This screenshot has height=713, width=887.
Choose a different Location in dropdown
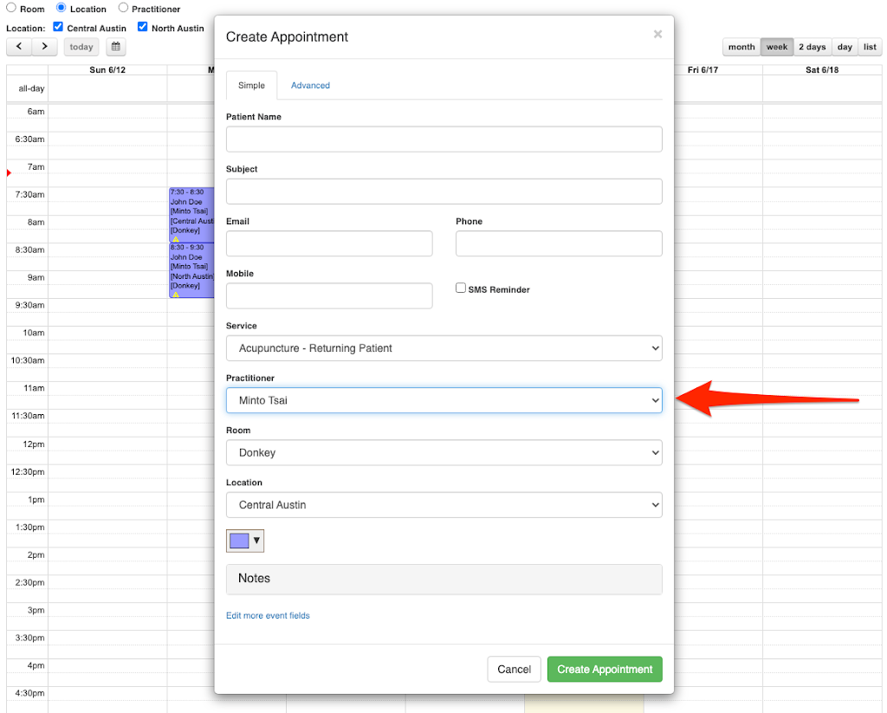[x=443, y=505]
